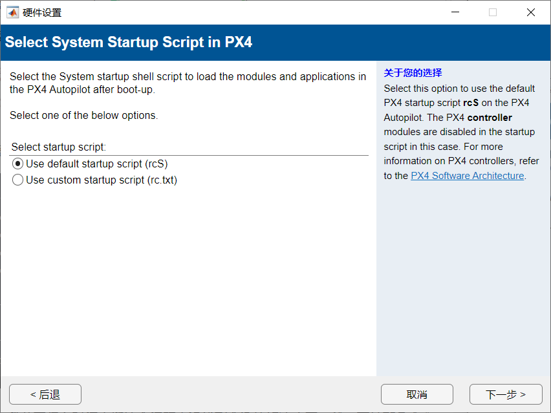Click the 'Select one of the below options' text
The width and height of the screenshot is (551, 413).
(x=84, y=116)
